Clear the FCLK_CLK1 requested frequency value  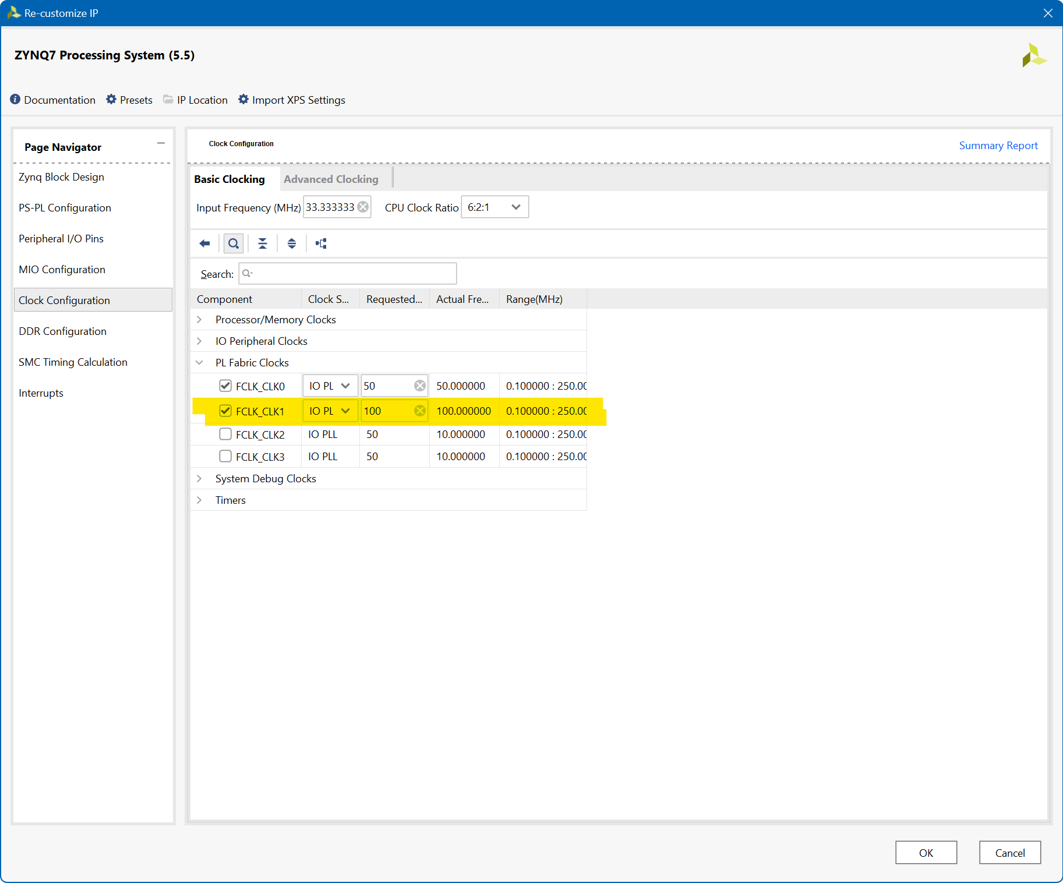[420, 411]
